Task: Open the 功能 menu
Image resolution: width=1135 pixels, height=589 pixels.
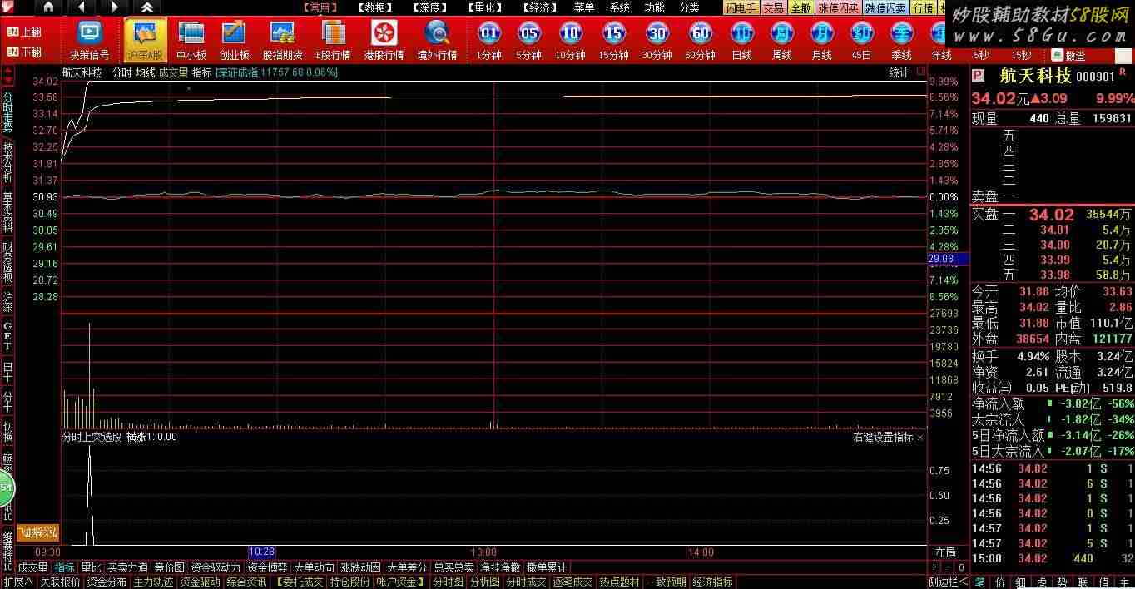Action: 655,7
